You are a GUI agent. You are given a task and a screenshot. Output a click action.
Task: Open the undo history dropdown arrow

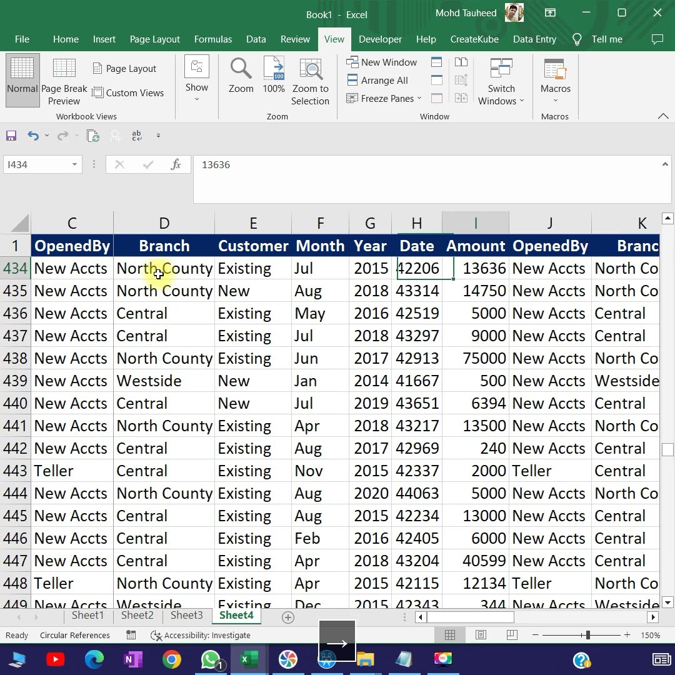47,136
